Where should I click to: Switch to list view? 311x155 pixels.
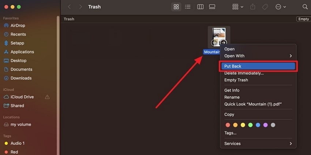point(188,7)
